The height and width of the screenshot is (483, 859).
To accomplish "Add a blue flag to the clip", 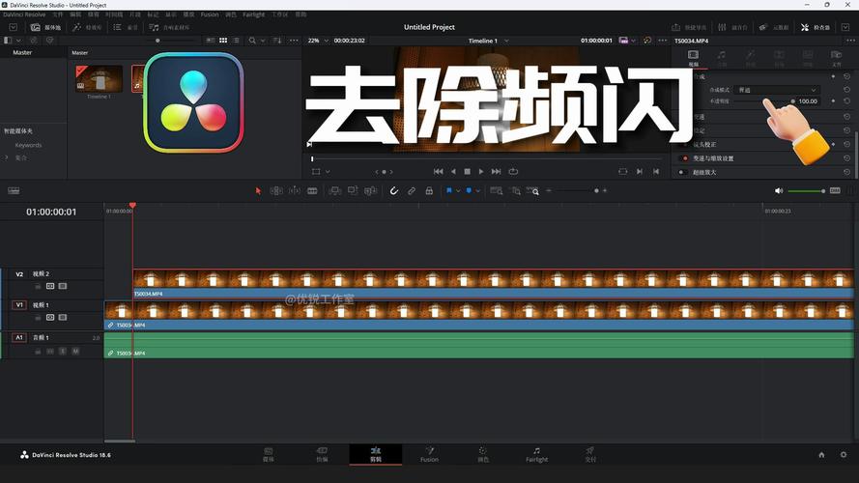I will (449, 190).
